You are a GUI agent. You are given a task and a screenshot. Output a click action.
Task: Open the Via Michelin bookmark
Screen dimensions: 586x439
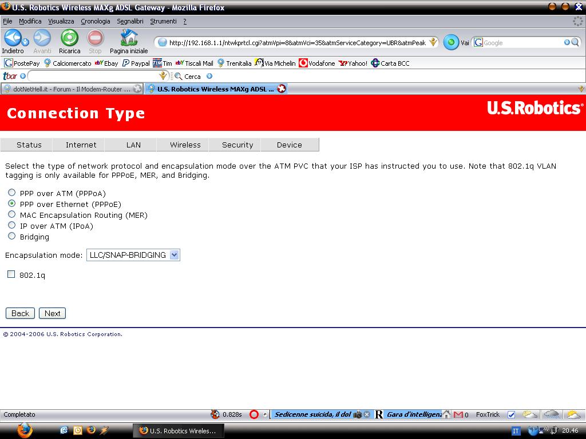coord(275,63)
